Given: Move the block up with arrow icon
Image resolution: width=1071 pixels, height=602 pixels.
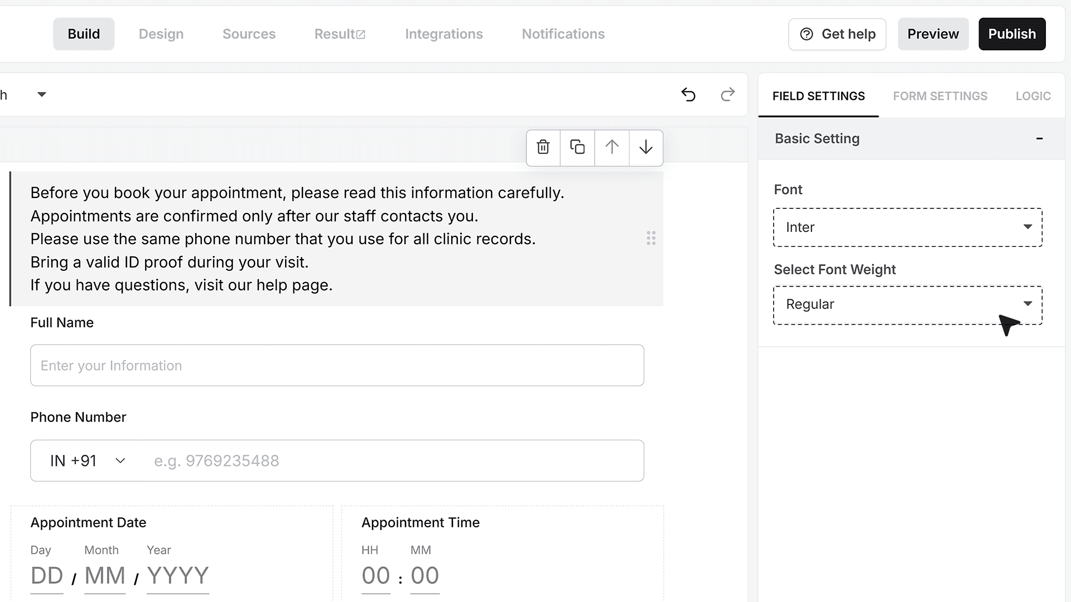Looking at the screenshot, I should pyautogui.click(x=612, y=147).
